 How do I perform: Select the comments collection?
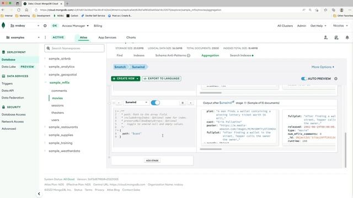59,91
